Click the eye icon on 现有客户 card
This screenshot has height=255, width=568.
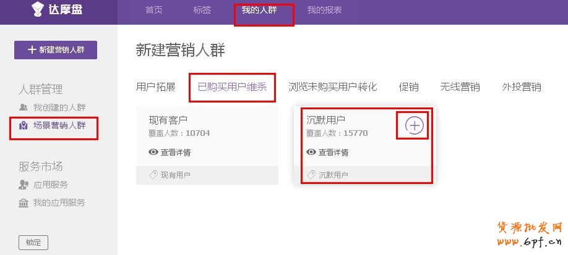[153, 152]
